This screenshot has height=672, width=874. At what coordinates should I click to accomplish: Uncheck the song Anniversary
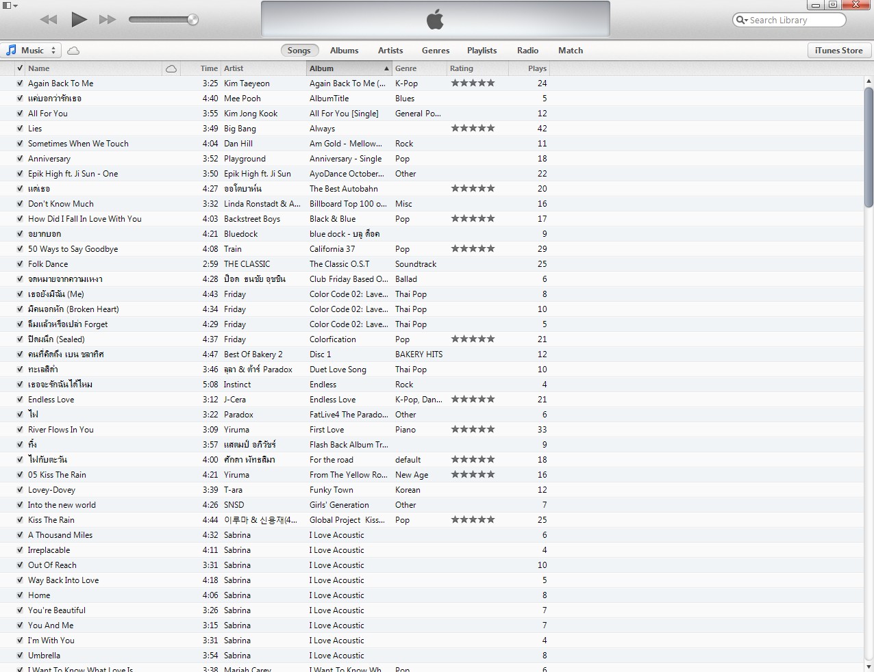click(20, 159)
